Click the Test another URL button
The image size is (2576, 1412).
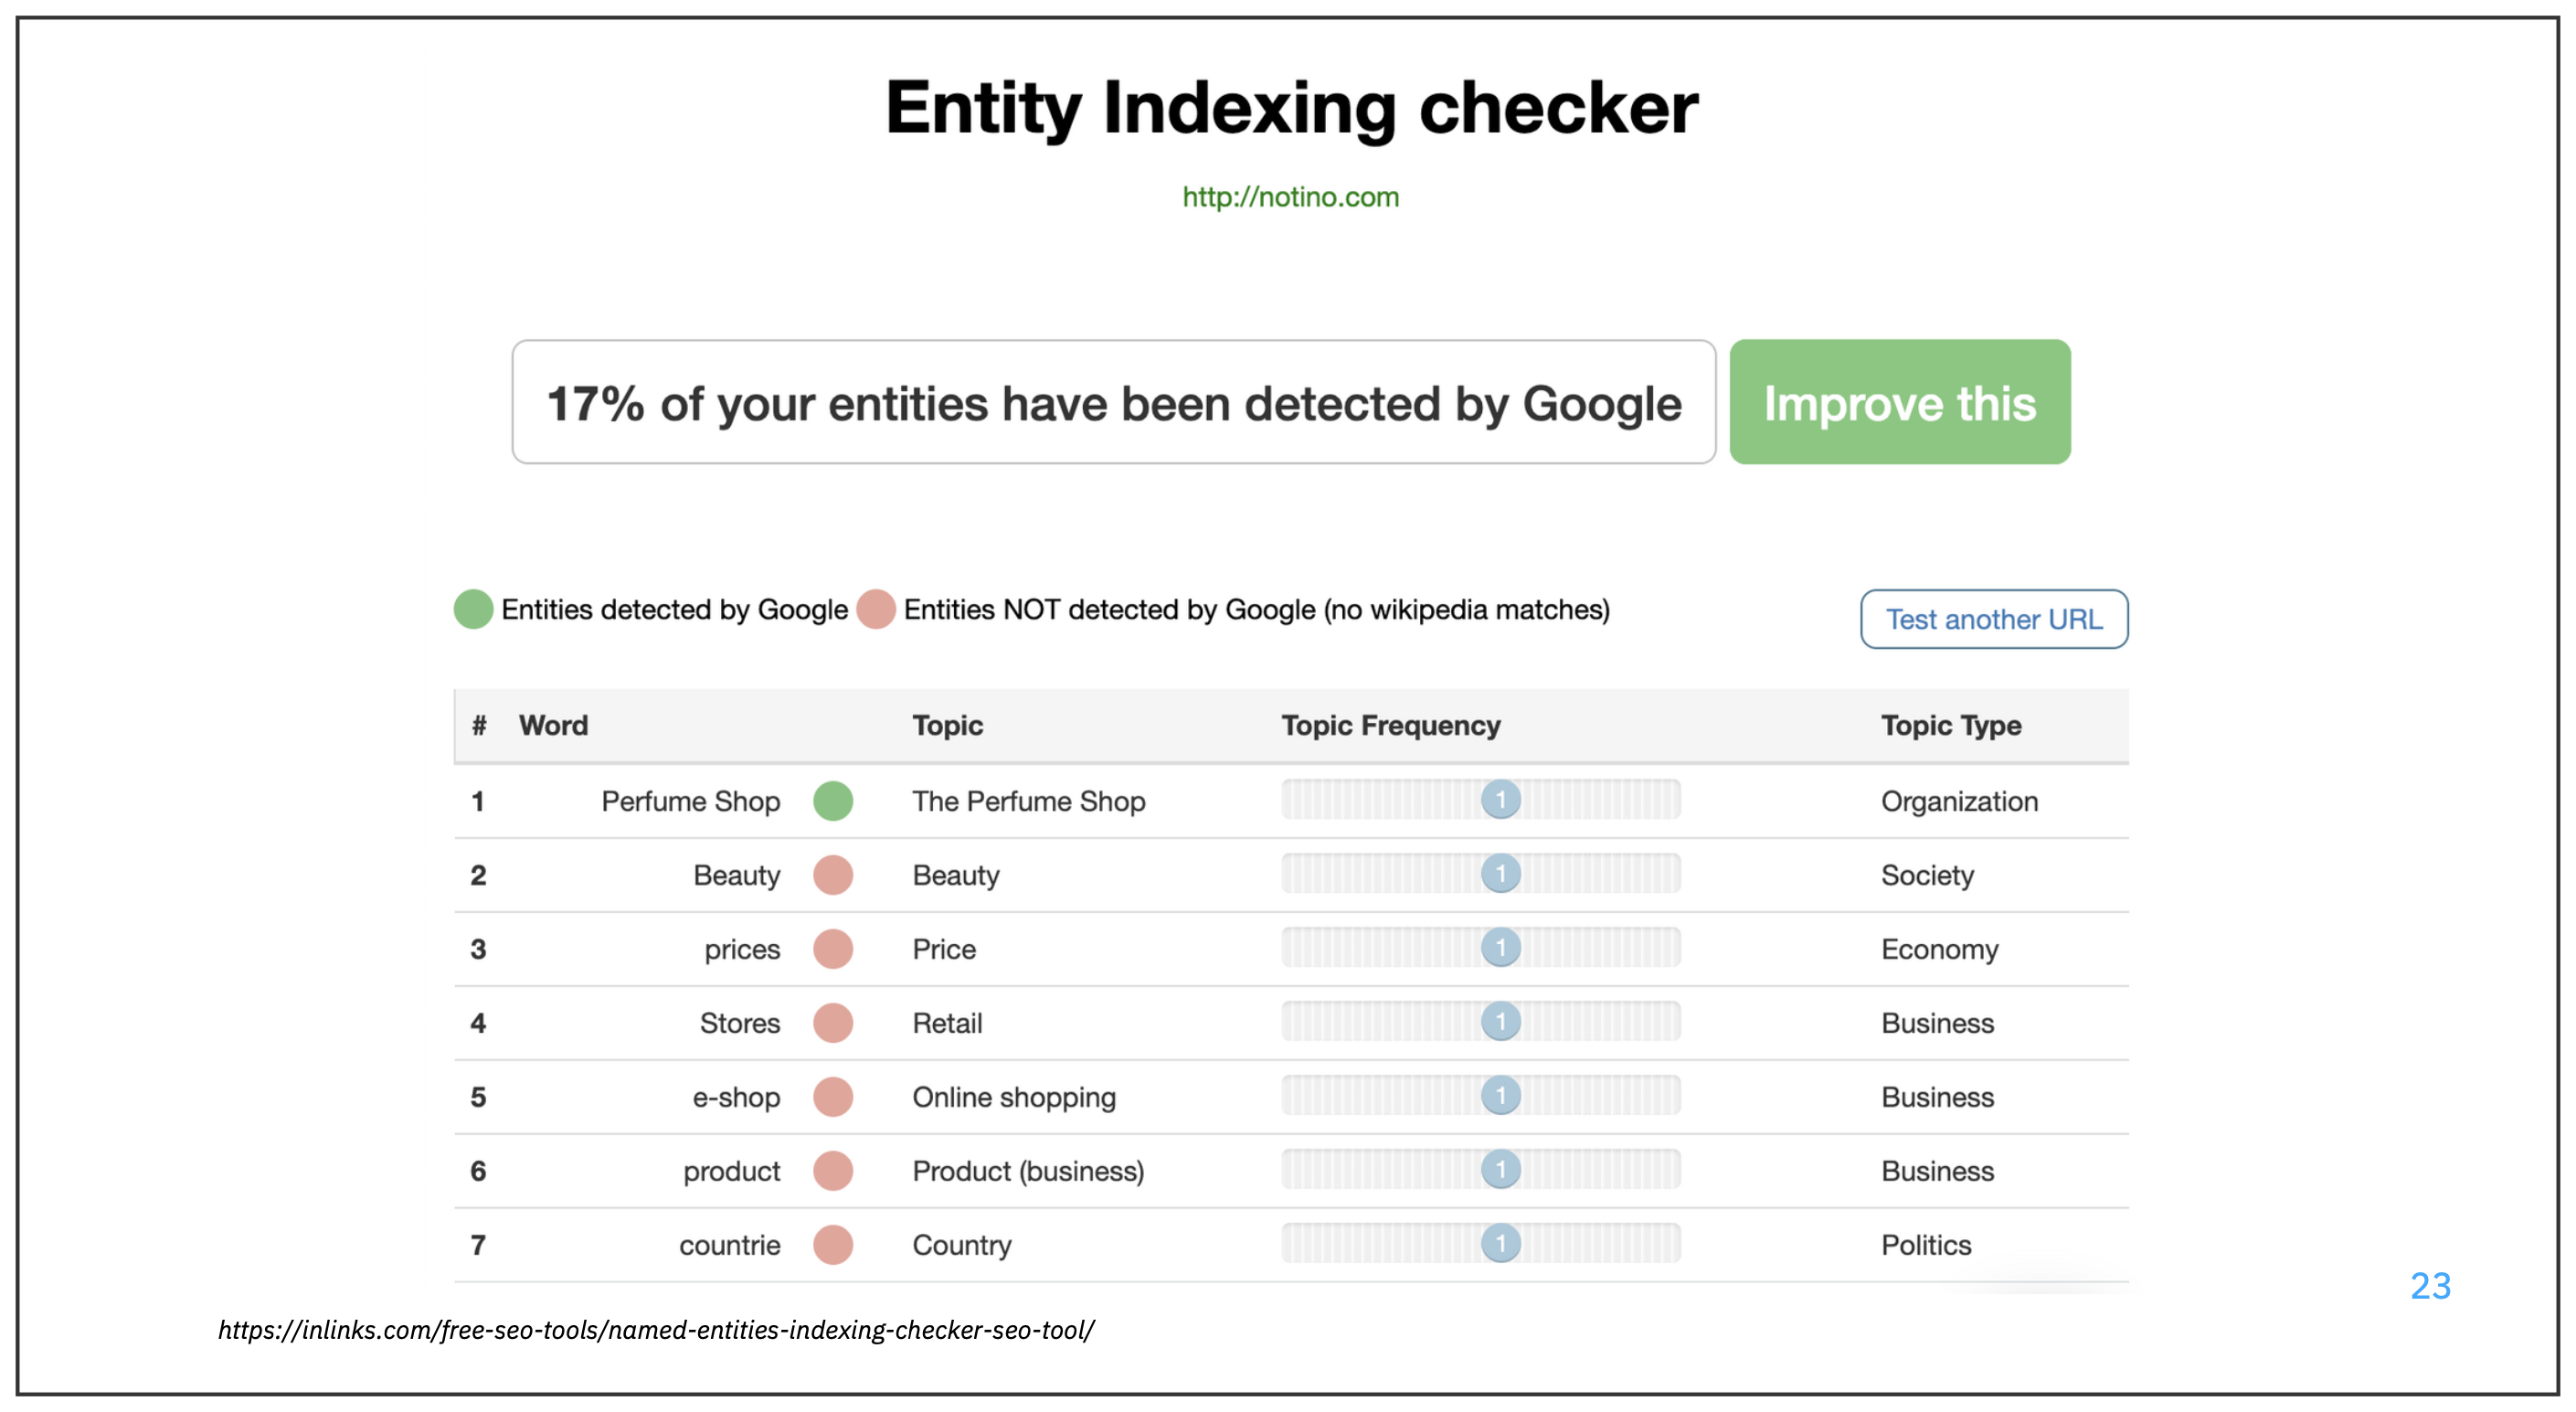coord(1993,619)
